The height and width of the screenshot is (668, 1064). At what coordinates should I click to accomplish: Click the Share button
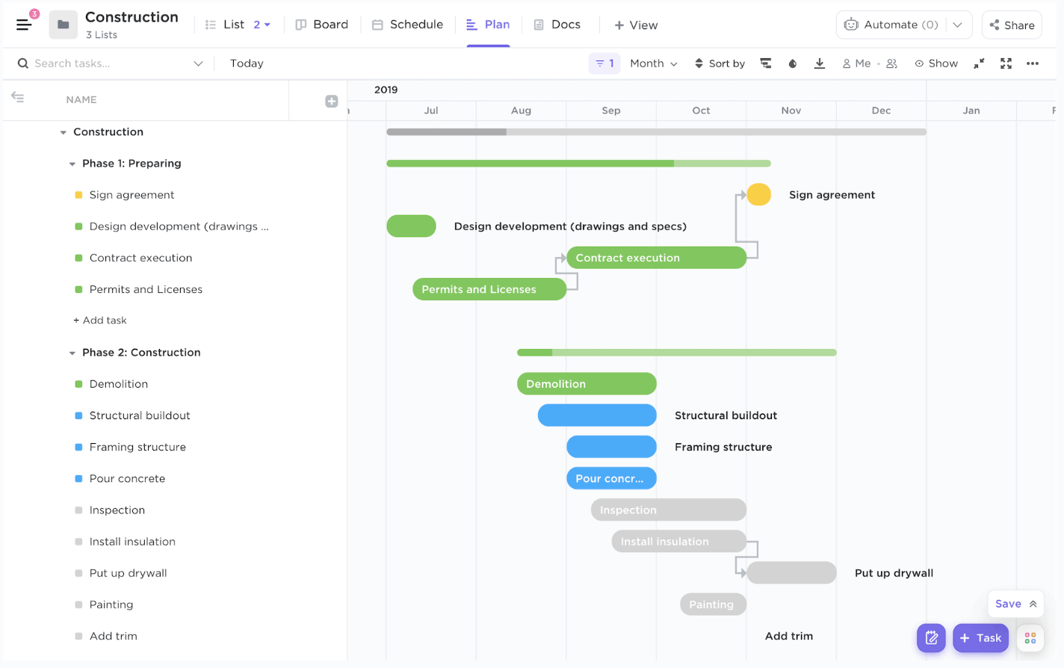[x=1012, y=25]
